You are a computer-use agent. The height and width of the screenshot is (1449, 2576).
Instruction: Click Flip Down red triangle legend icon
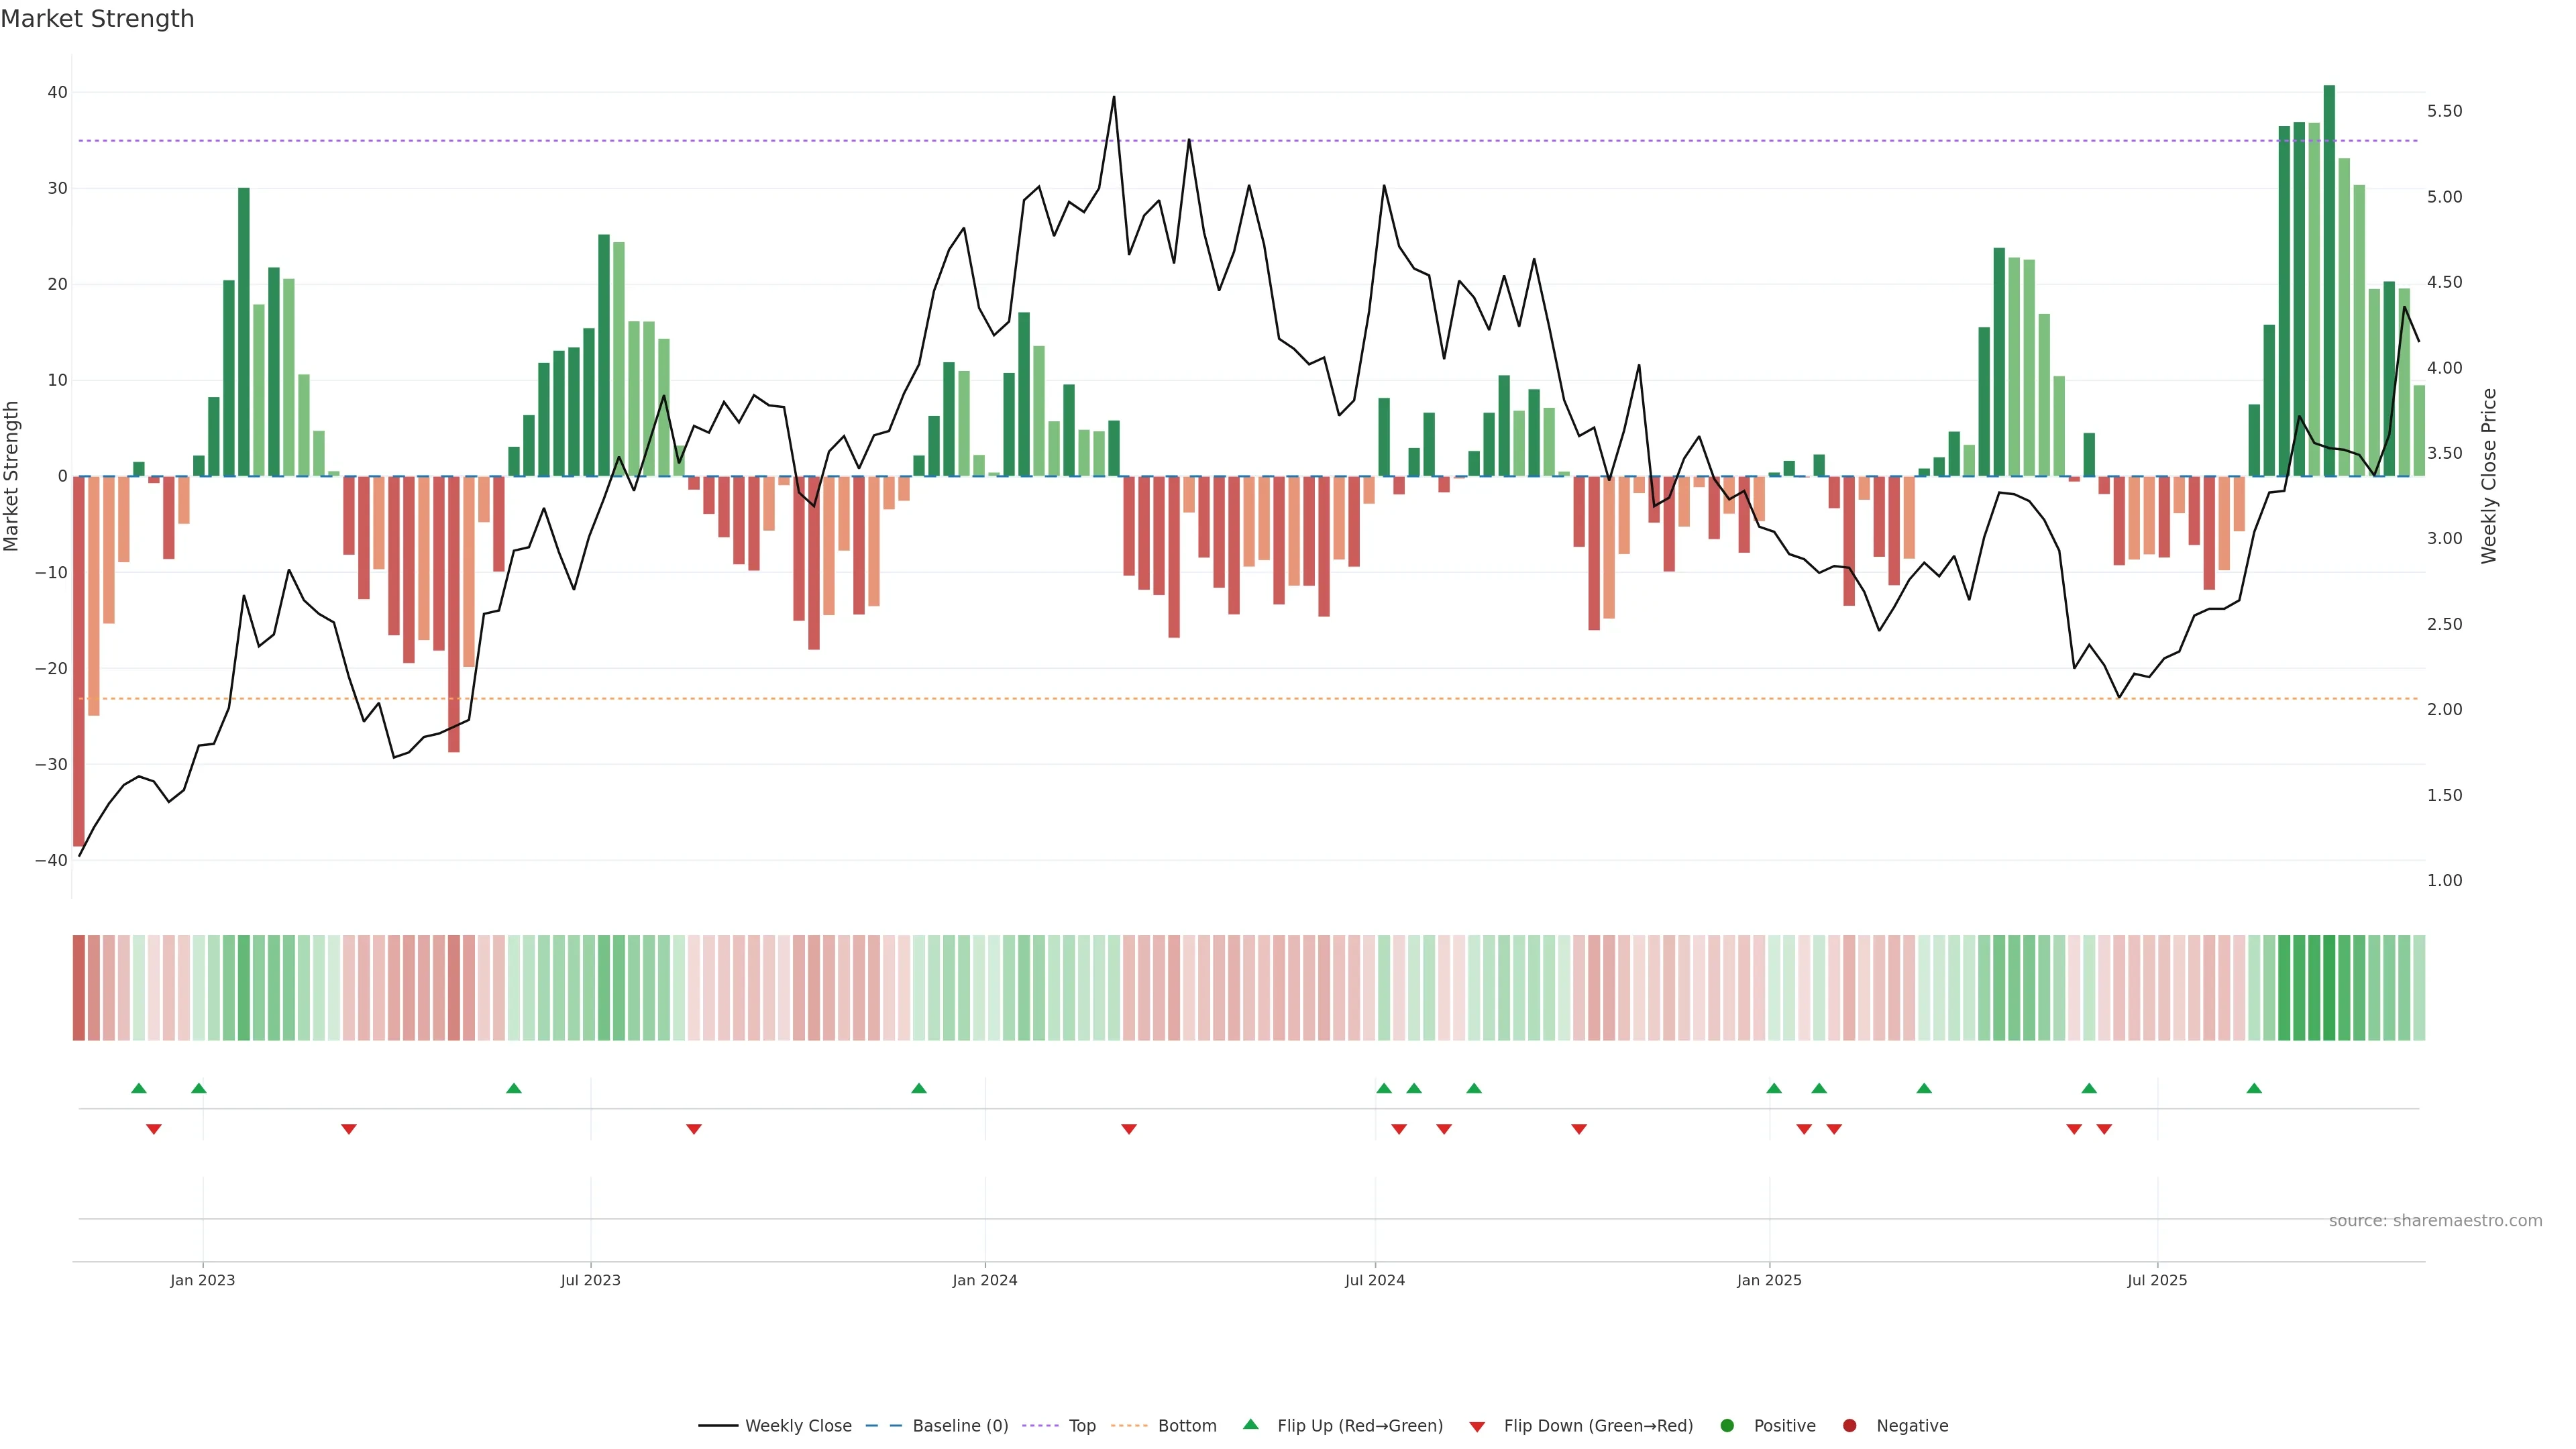pos(1477,1427)
